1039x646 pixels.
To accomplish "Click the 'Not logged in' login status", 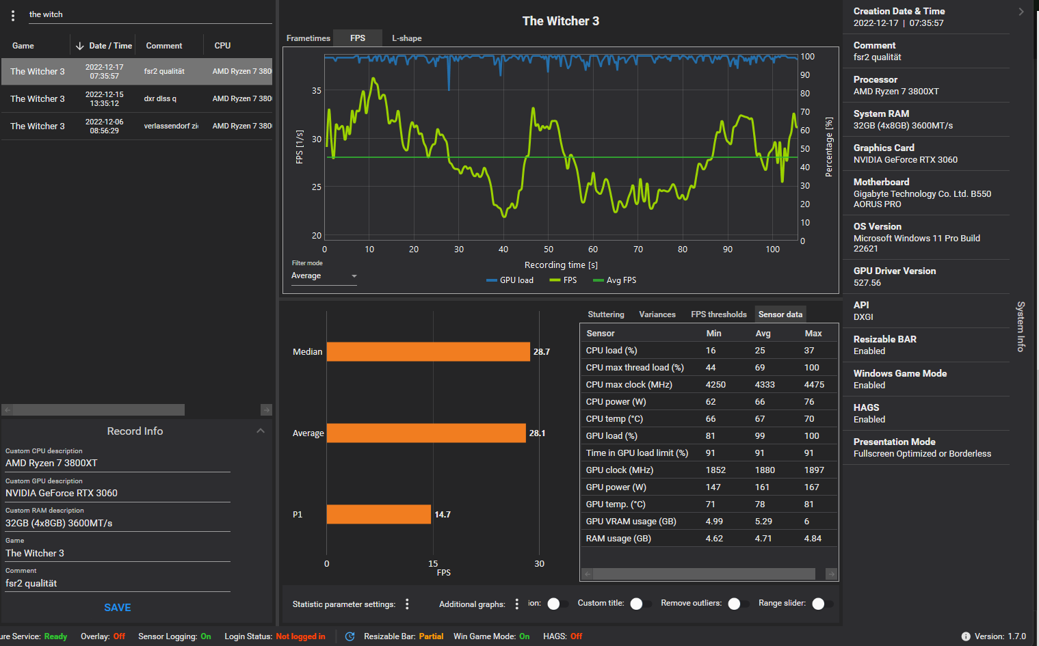I will (x=300, y=636).
